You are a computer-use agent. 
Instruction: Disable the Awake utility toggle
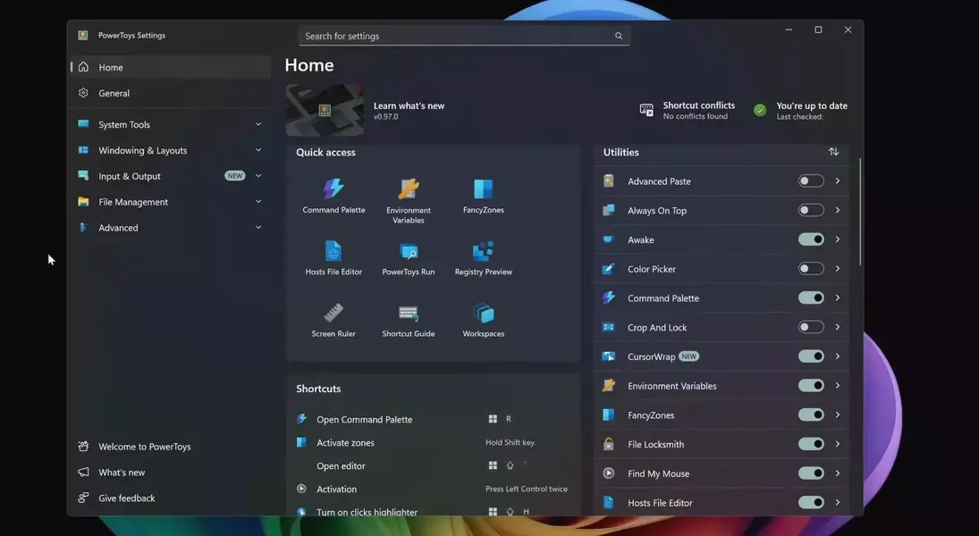(x=811, y=239)
